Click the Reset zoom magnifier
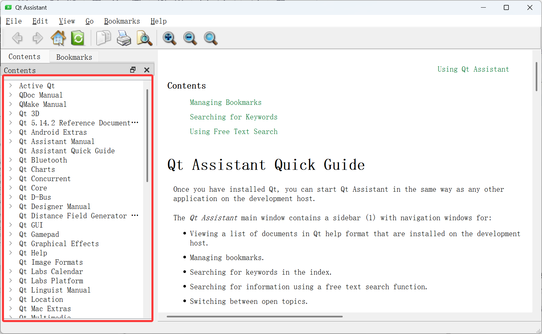This screenshot has width=542, height=334. click(211, 38)
